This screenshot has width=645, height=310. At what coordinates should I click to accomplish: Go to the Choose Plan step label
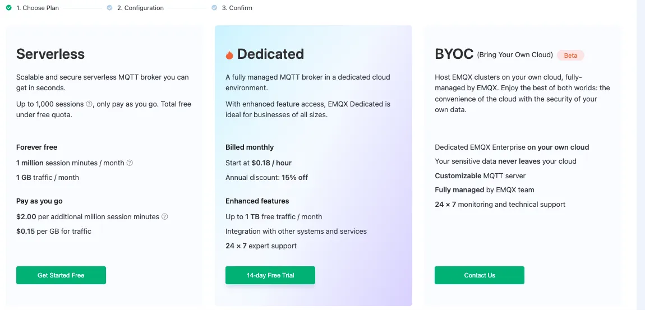38,8
